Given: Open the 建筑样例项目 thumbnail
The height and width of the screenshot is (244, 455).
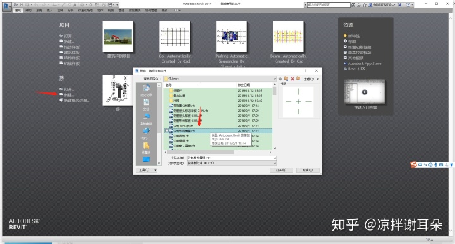Looking at the screenshot, I should [118, 37].
